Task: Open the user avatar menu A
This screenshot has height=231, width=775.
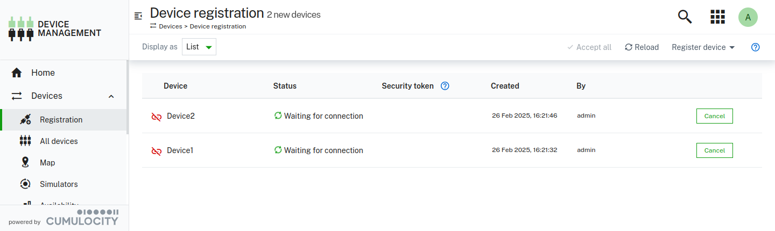Action: coord(748,17)
